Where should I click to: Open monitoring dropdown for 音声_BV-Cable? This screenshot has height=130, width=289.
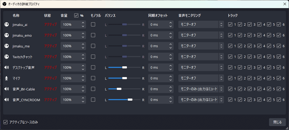201,89
